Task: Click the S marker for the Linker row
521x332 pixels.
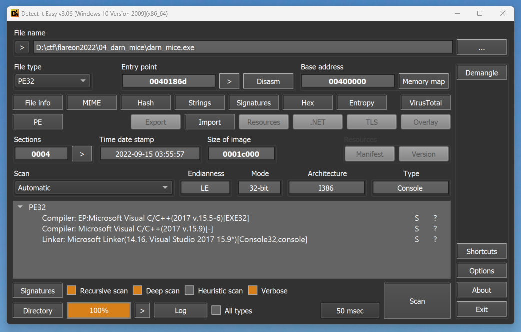Action: 417,239
